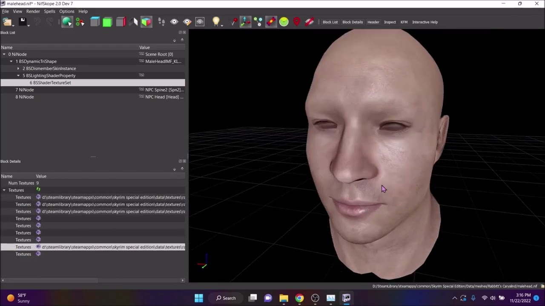Open the Options menu

(66, 11)
